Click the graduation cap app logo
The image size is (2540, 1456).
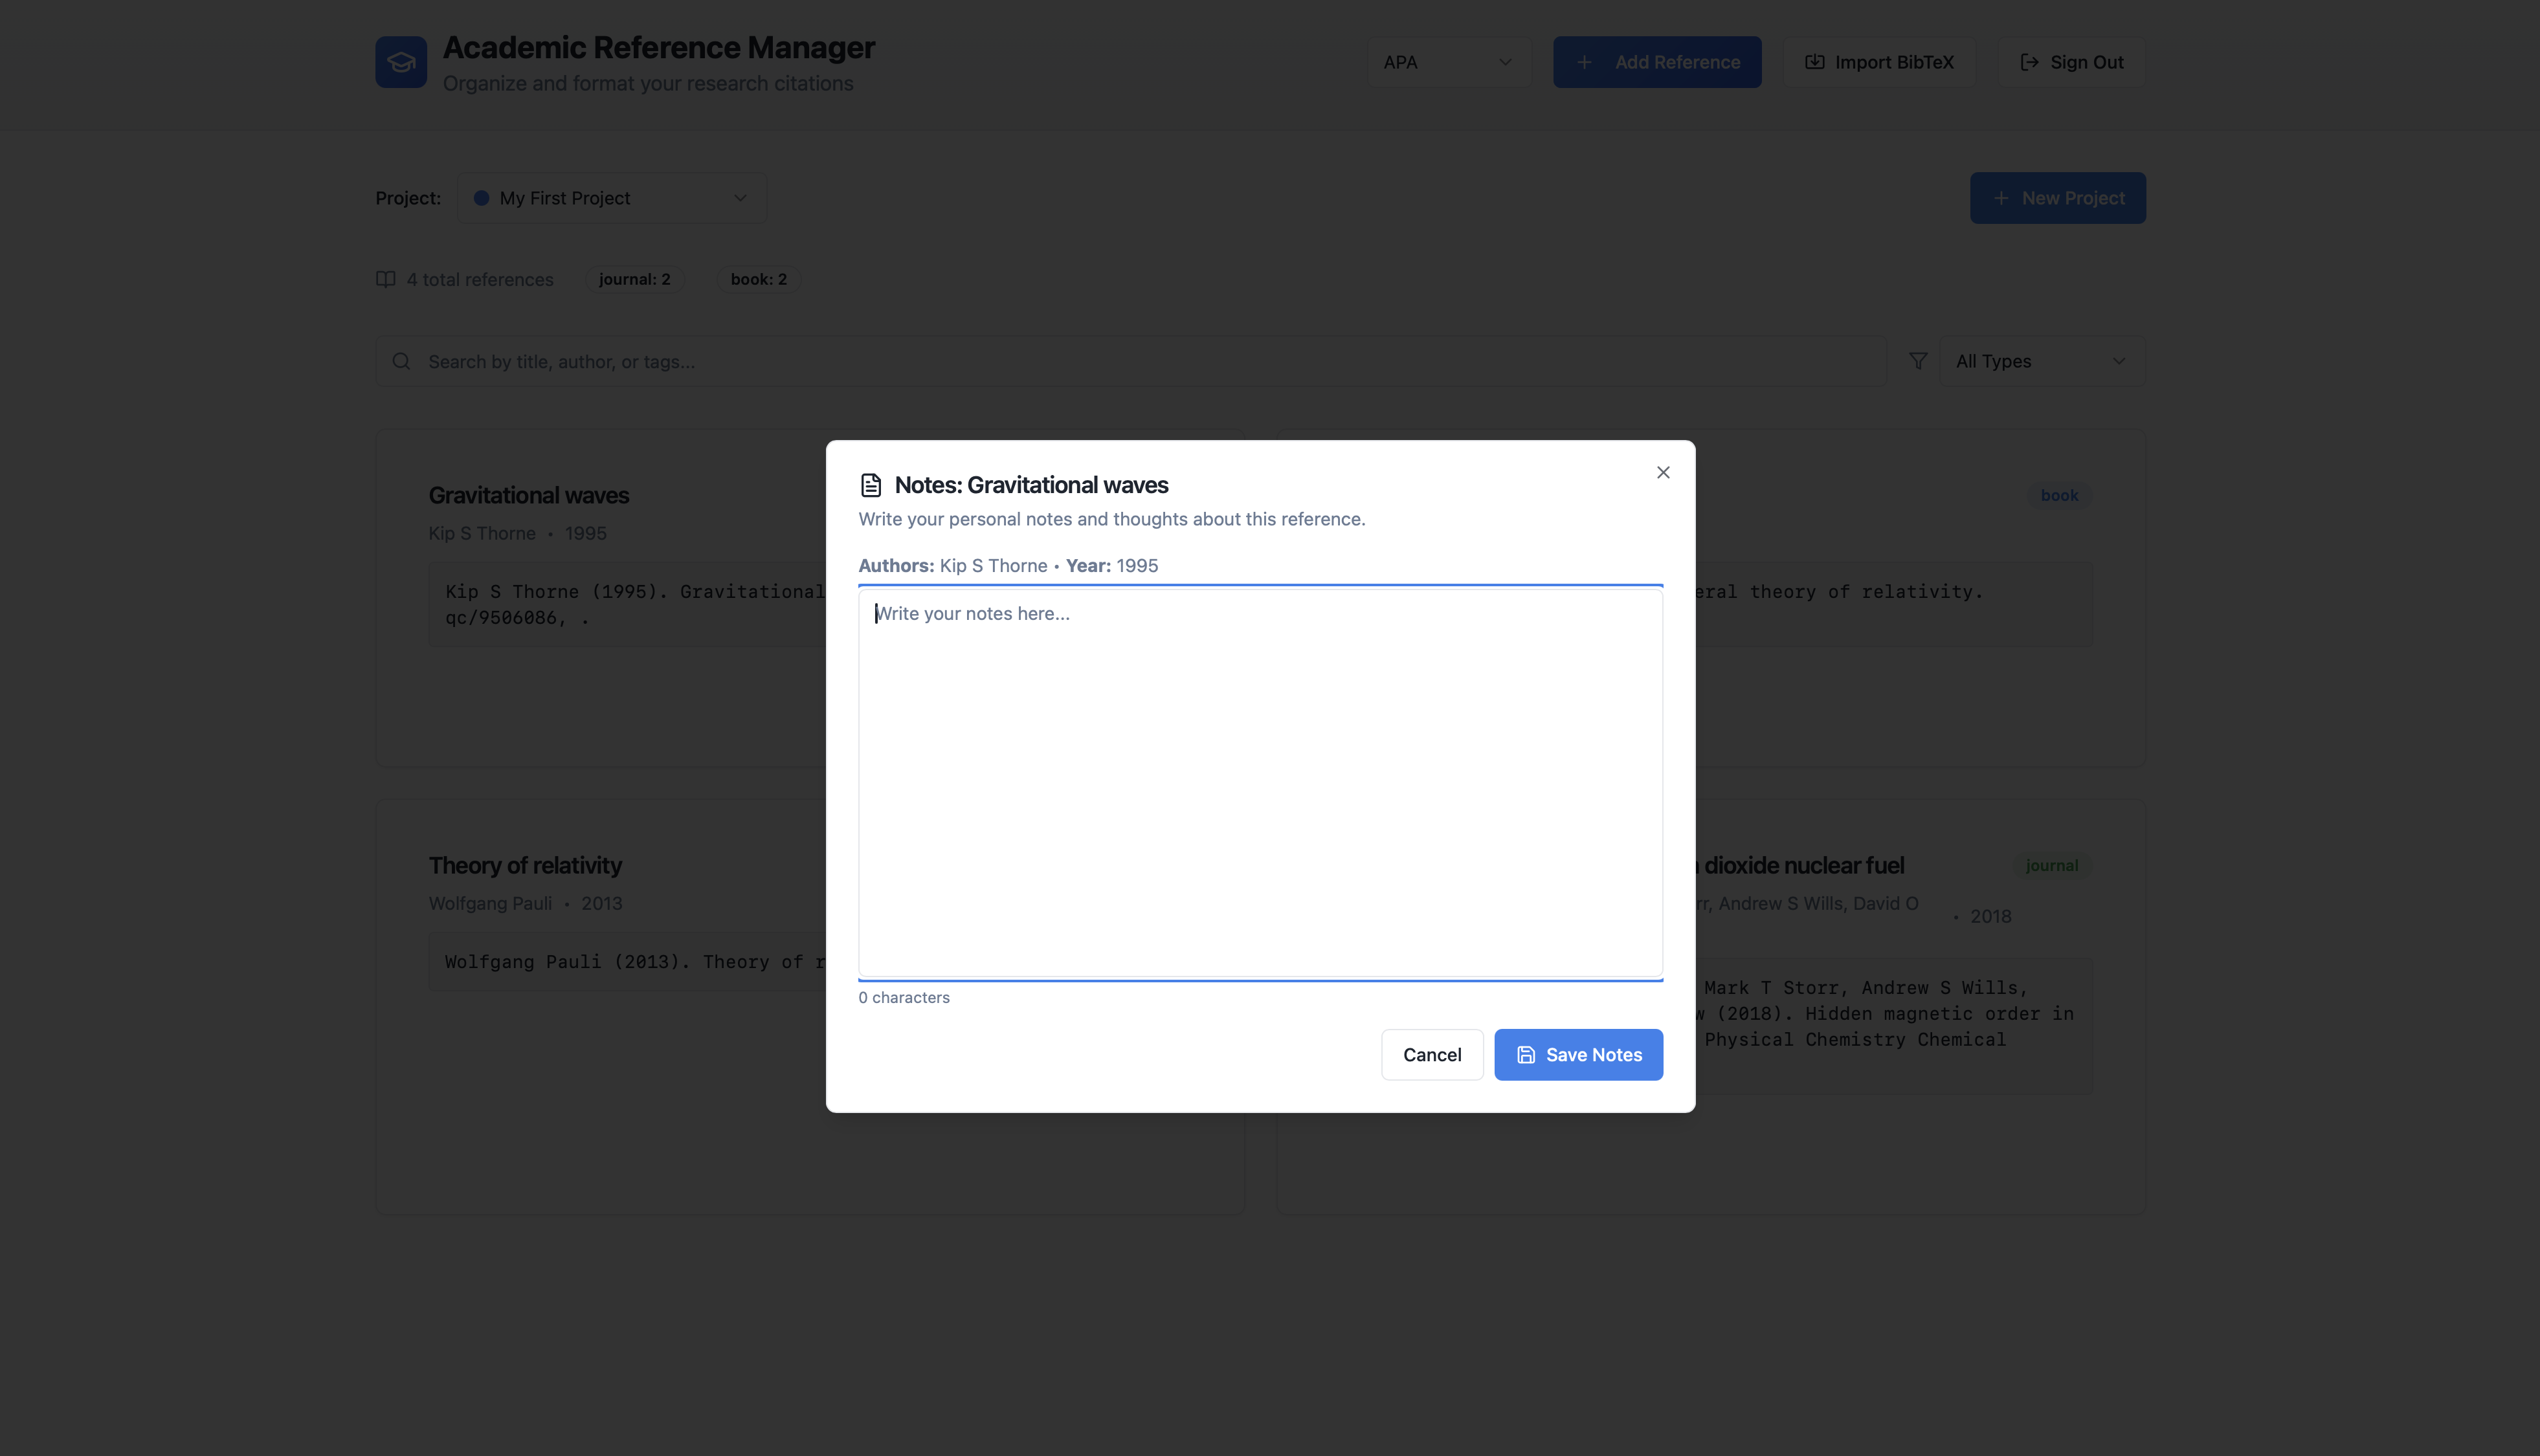tap(401, 62)
